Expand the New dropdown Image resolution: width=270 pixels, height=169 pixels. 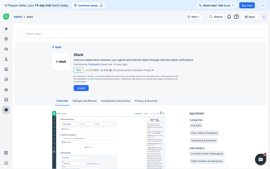(193, 17)
